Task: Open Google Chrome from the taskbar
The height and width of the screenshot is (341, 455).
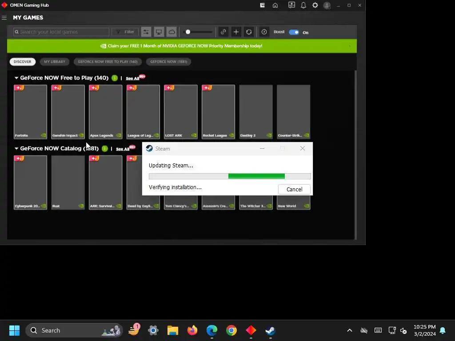Action: 231,330
